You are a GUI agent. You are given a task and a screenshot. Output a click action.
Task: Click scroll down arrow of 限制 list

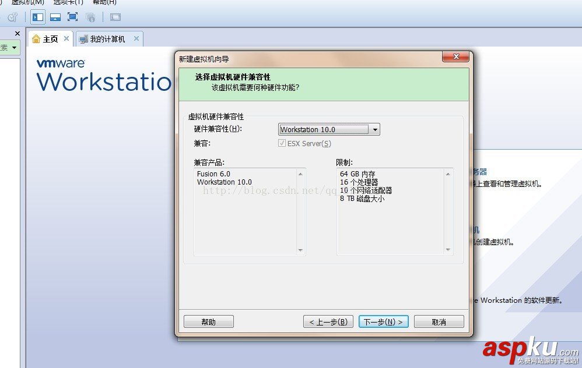(448, 250)
